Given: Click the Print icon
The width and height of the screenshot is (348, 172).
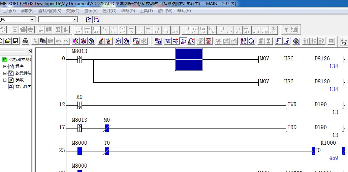Looking at the screenshot, I should [x=25, y=41].
